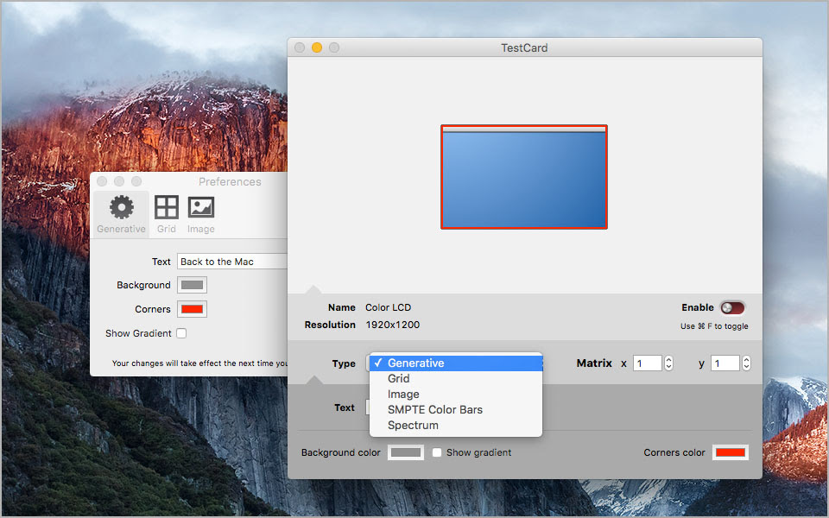The image size is (829, 518).
Task: Click the Text field in Preferences
Action: pos(232,262)
